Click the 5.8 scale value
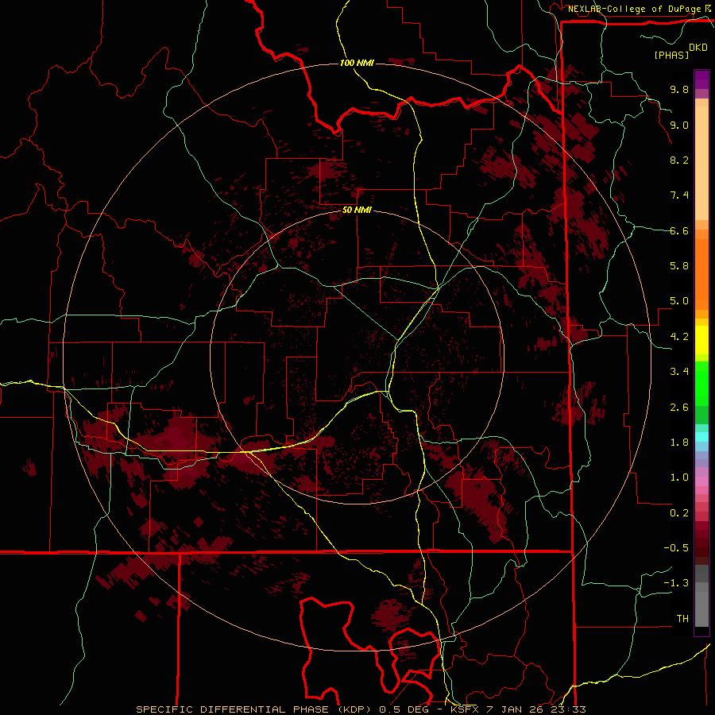715x715 pixels. 679,266
